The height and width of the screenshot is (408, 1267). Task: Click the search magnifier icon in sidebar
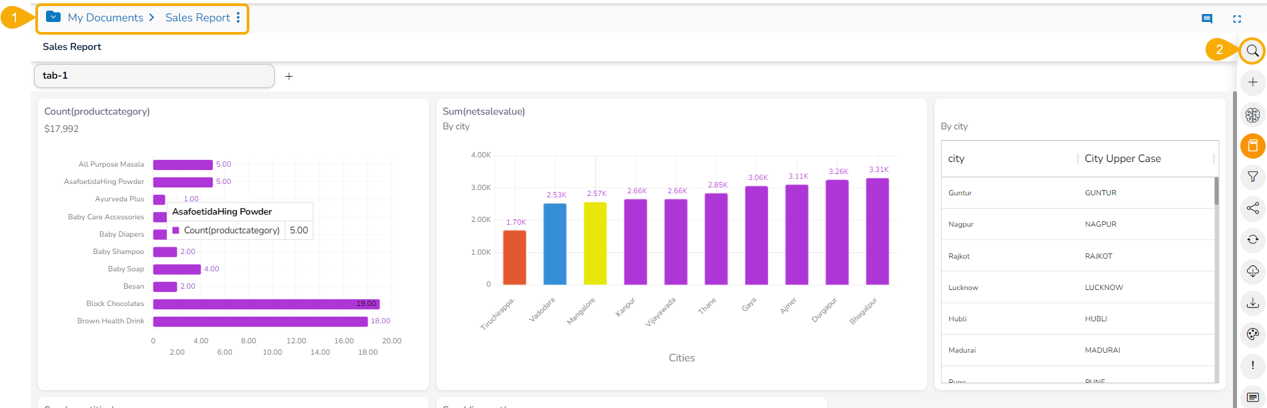1252,51
